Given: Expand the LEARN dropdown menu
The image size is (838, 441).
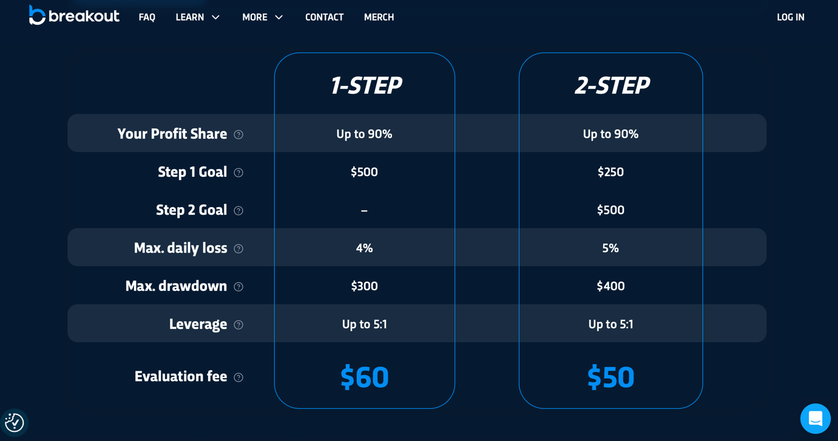Looking at the screenshot, I should coord(197,18).
